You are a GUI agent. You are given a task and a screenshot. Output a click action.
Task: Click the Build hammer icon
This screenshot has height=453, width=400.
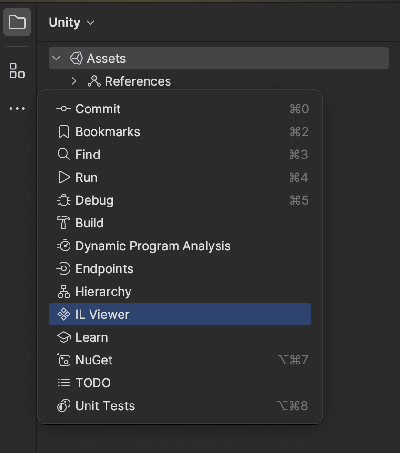tap(64, 223)
